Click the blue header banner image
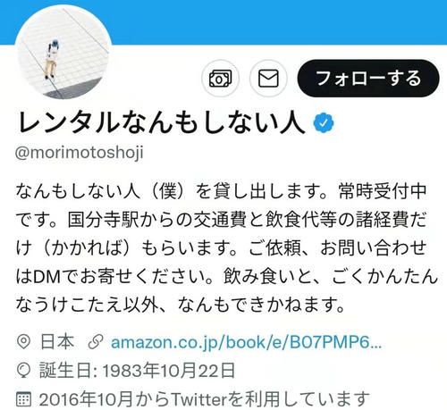 [x=223, y=22]
